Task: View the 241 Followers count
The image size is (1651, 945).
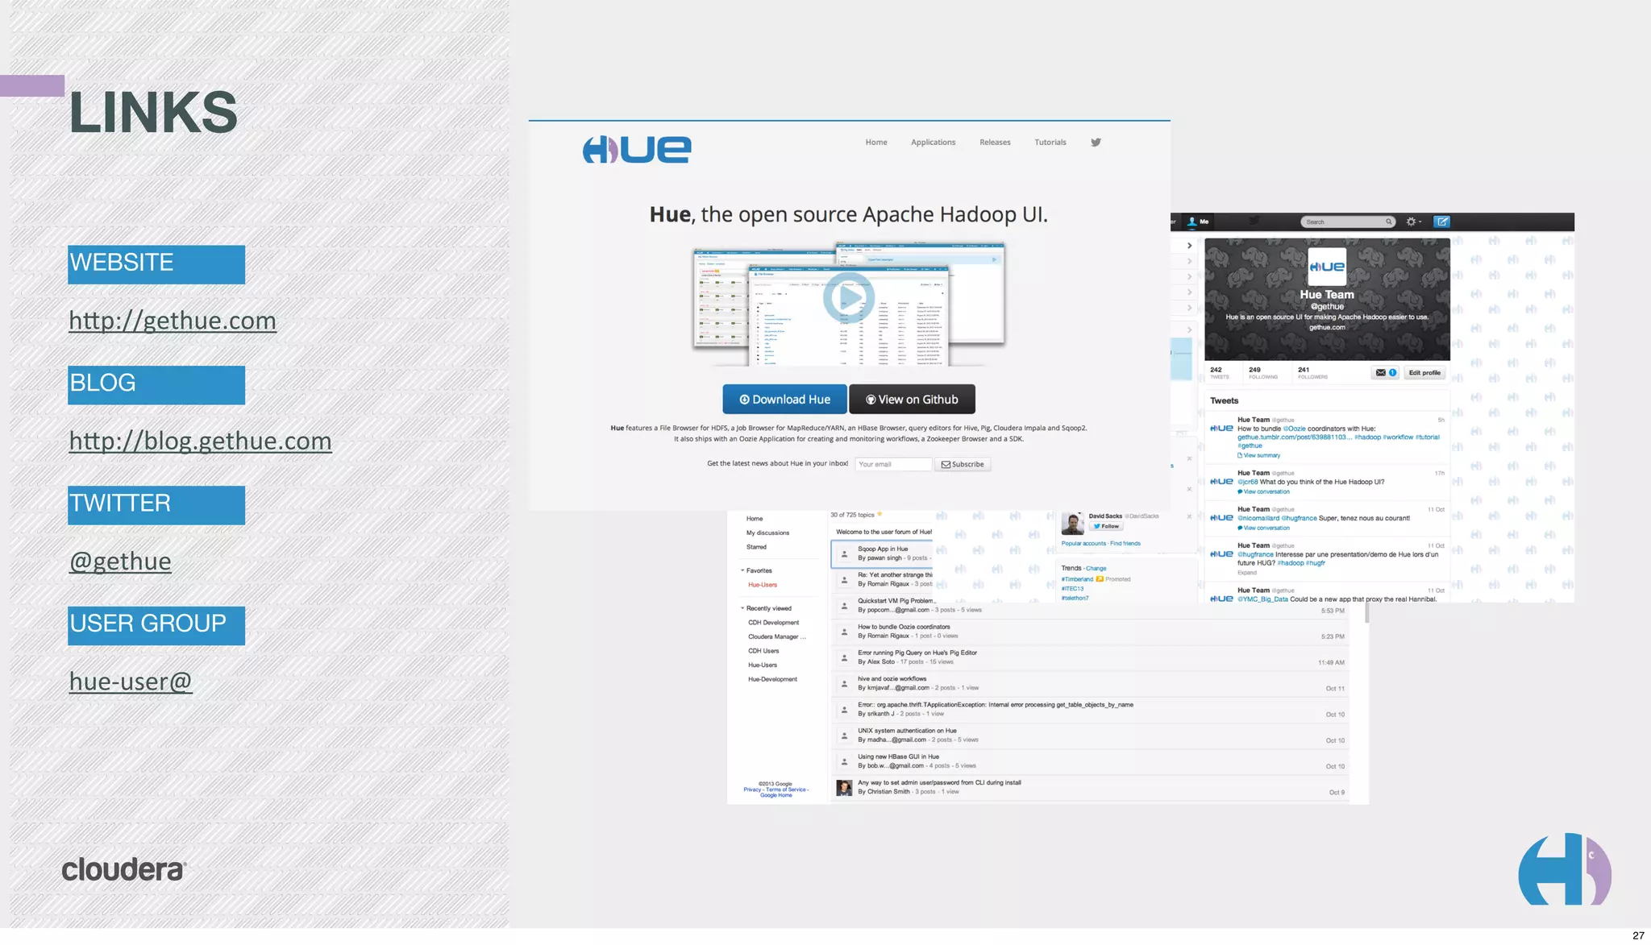Action: coord(1312,373)
